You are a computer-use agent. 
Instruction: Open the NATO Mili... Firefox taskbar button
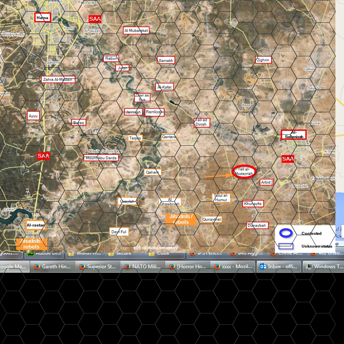[143, 267]
